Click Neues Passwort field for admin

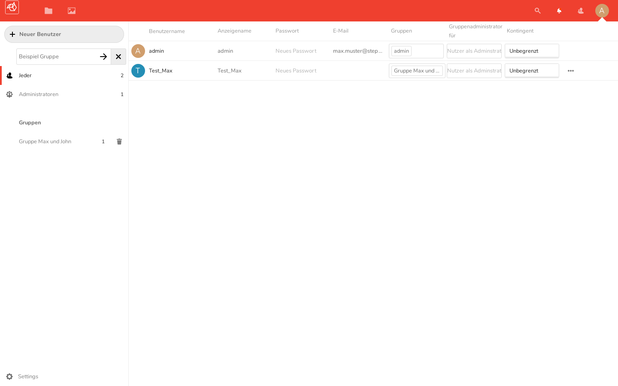click(296, 51)
